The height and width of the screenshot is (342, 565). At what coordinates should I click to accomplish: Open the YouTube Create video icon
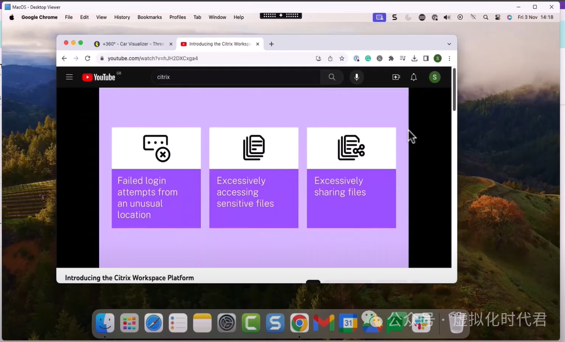[x=396, y=77]
